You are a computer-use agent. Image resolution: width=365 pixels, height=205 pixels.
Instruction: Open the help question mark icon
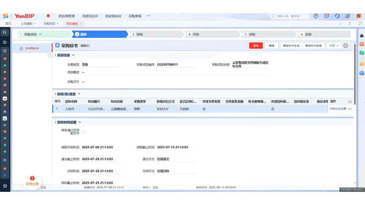point(316,16)
